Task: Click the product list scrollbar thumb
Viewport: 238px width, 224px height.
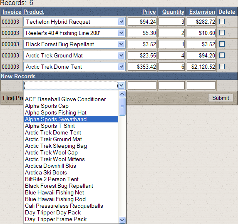Action: coord(122,107)
